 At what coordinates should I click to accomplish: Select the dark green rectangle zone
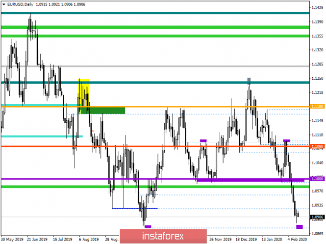coord(102,111)
